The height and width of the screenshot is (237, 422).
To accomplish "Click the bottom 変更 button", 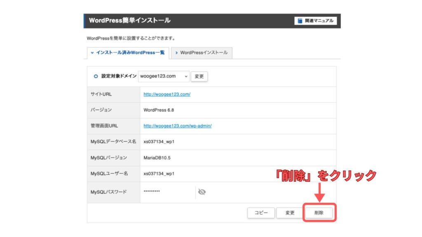I will [x=290, y=213].
